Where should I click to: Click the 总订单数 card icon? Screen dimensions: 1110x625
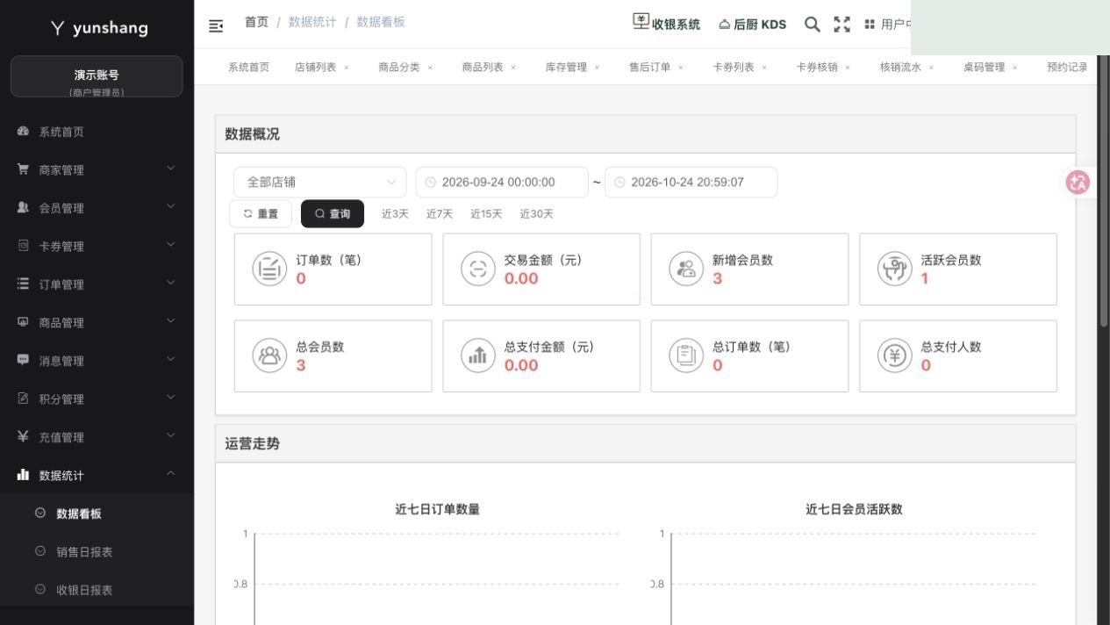pos(686,356)
